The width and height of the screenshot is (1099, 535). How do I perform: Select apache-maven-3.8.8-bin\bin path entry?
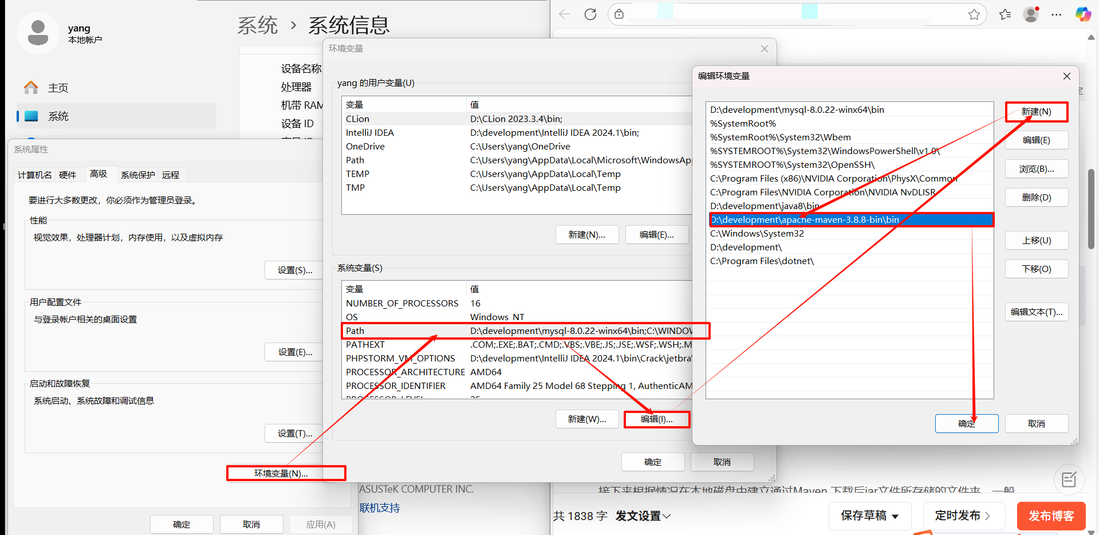(x=850, y=219)
